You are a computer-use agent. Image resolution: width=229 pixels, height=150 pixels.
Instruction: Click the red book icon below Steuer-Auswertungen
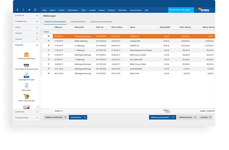(26, 107)
